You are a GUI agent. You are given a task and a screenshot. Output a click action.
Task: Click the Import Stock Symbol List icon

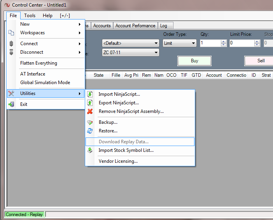90,150
